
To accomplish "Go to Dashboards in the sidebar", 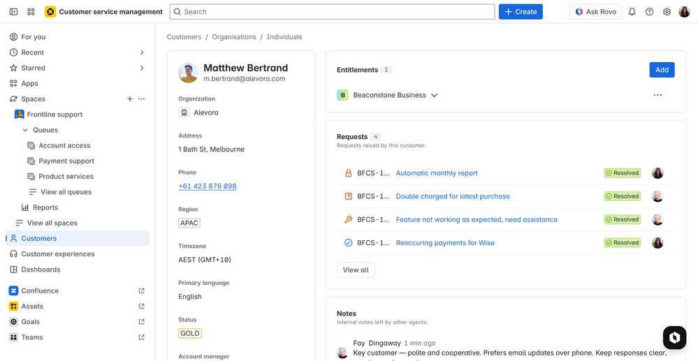I will [x=41, y=270].
